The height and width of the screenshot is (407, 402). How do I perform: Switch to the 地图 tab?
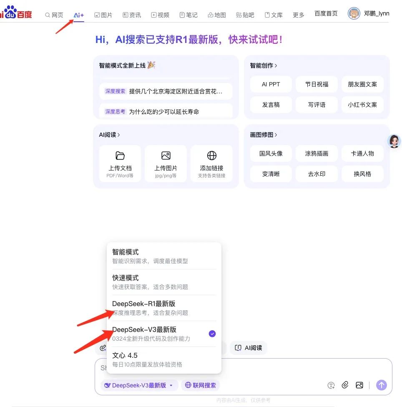217,15
